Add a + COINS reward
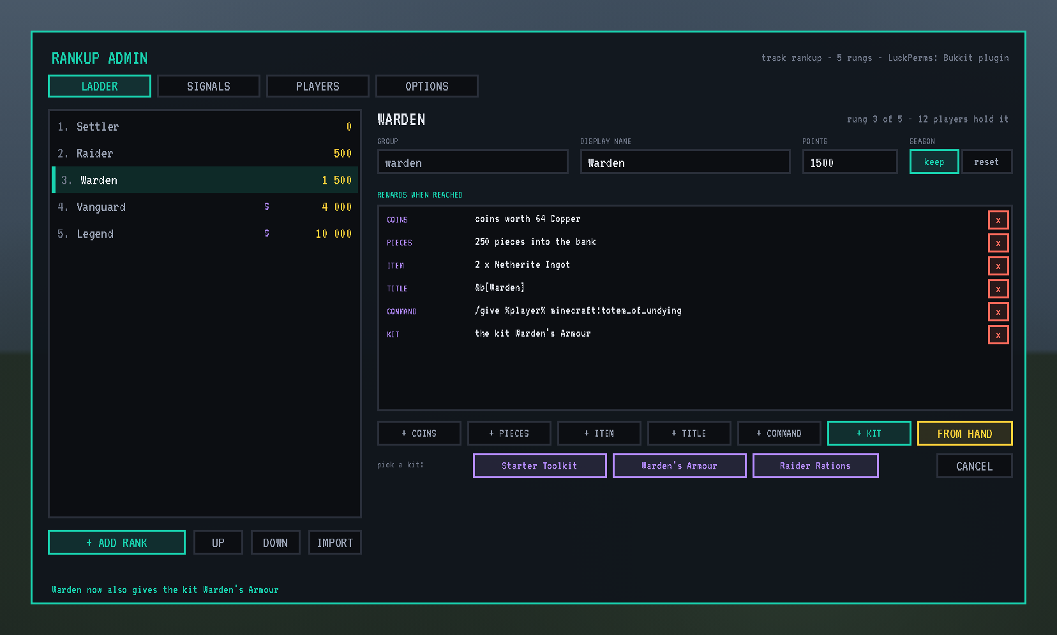1057x635 pixels. (419, 434)
